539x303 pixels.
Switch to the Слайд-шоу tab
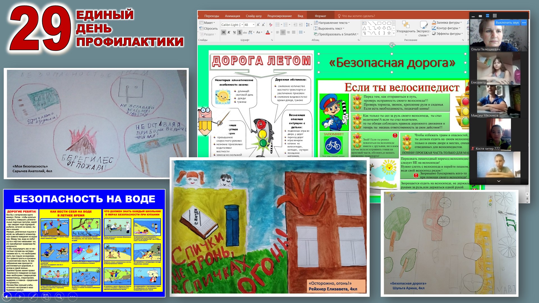click(254, 16)
